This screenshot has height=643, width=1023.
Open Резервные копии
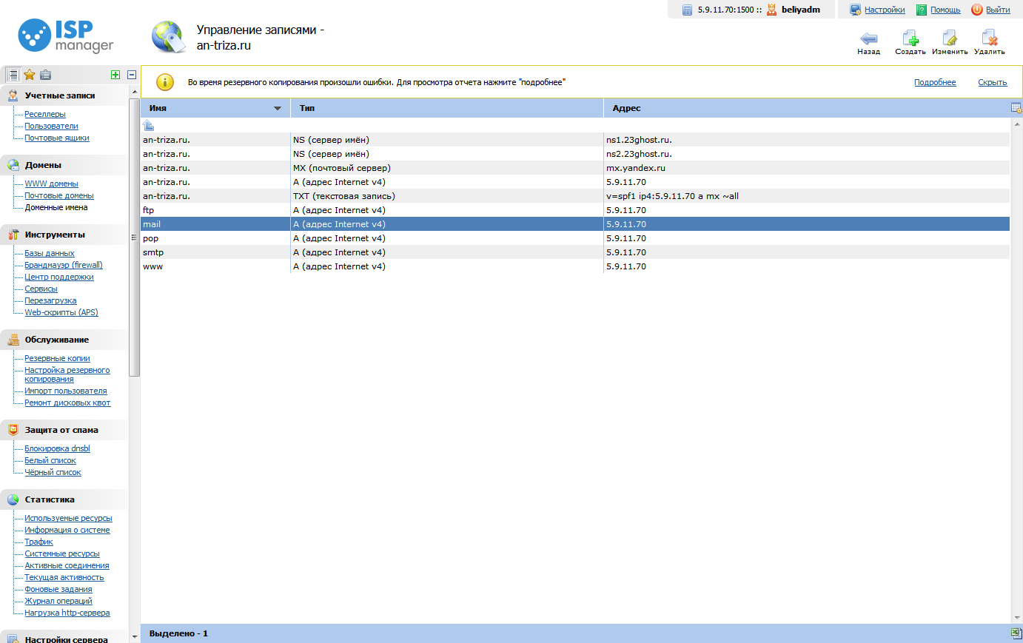click(x=57, y=358)
